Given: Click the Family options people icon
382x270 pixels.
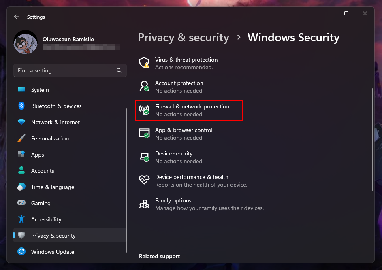Looking at the screenshot, I should coord(144,204).
